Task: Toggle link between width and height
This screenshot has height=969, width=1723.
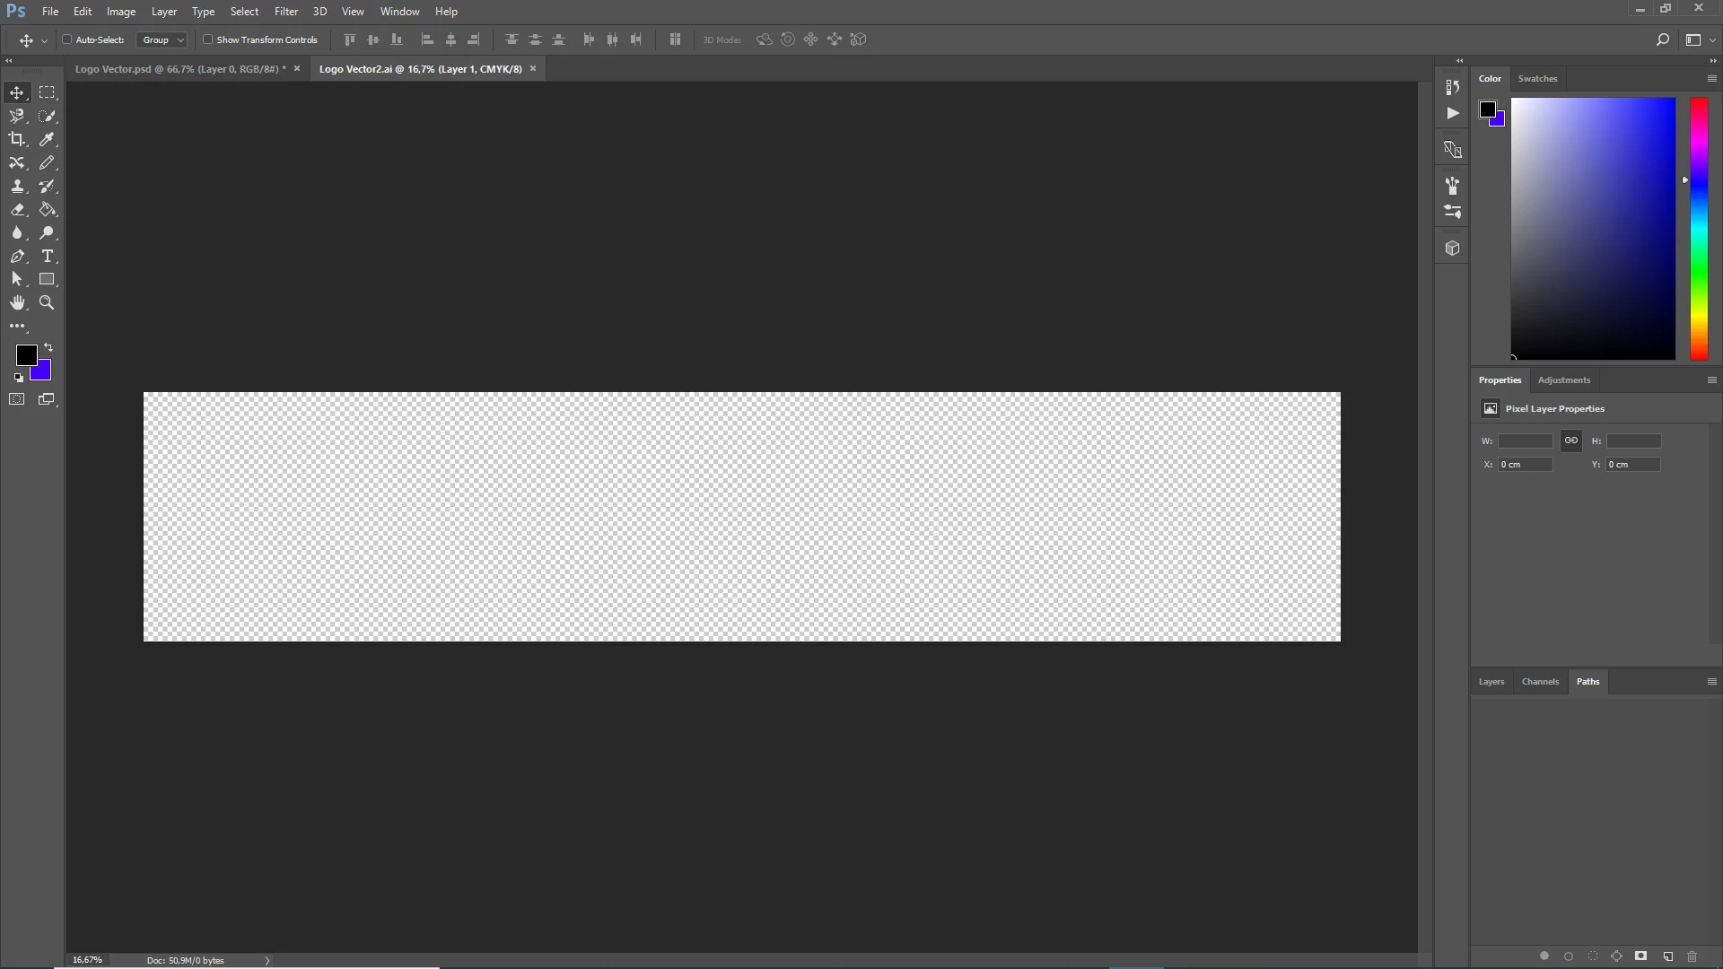Action: coord(1570,441)
